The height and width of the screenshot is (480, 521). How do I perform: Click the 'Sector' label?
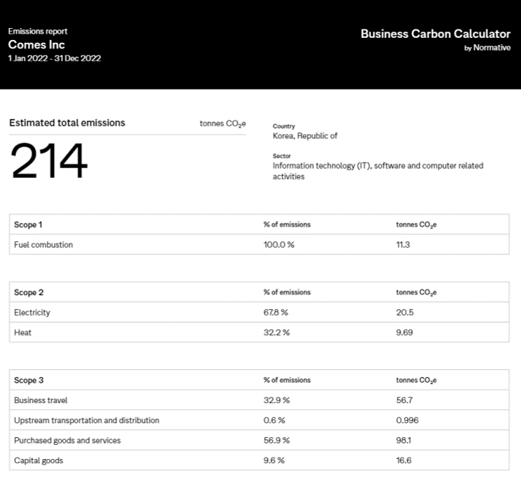(282, 156)
